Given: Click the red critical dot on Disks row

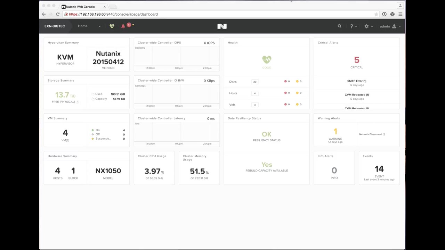Looking at the screenshot, I should pos(285,81).
